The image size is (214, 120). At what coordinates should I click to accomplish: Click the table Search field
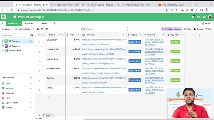pyautogui.click(x=105, y=29)
